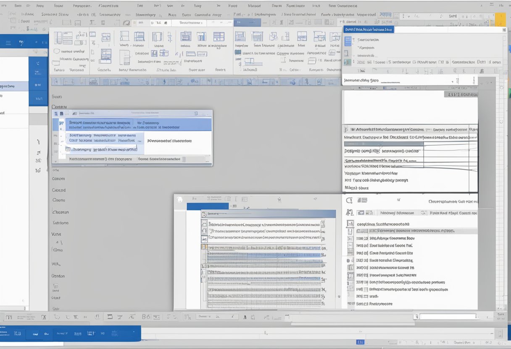Screen dimensions: 511x349
Task: Click the round icon heading the lower document window
Action: (x=179, y=200)
